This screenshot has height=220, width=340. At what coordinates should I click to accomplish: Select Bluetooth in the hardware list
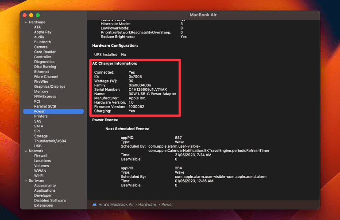pos(42,42)
